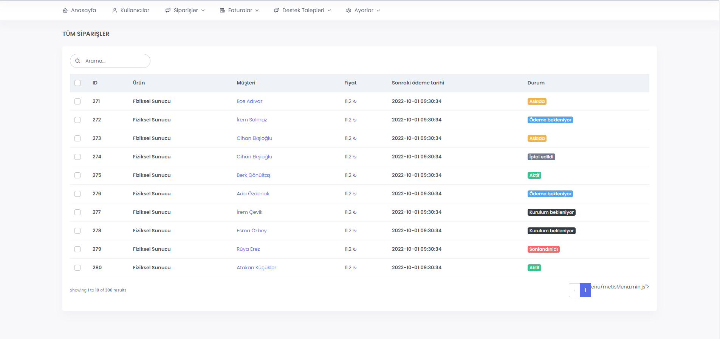This screenshot has height=339, width=720.
Task: Expand the Faturalar dropdown chevron
Action: (257, 11)
